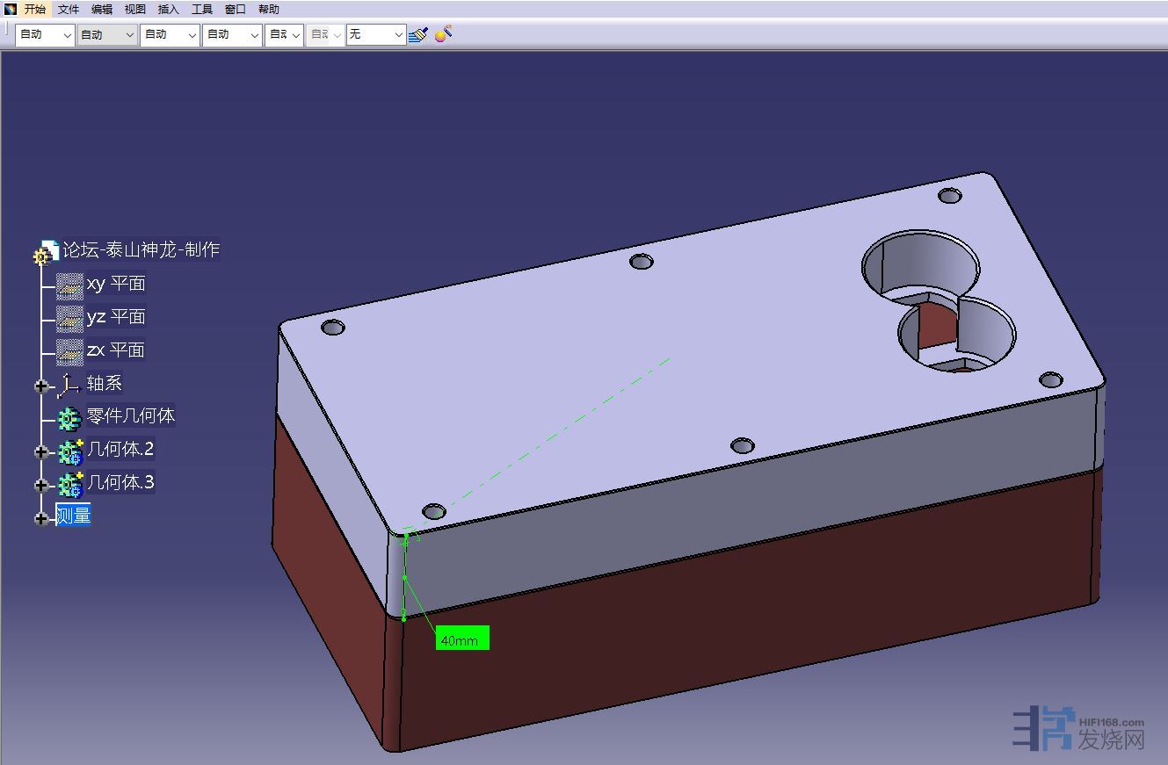Open the 工具 menu
Screen dimensions: 1168x765
(202, 9)
